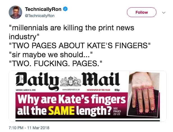Click the "millennials are killing the print news" line
The width and height of the screenshot is (173, 132).
71,28
